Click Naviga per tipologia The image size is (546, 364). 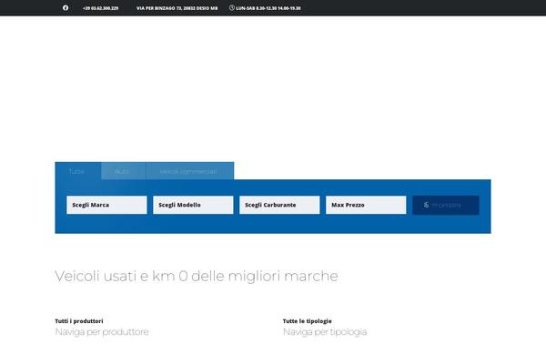coord(325,331)
